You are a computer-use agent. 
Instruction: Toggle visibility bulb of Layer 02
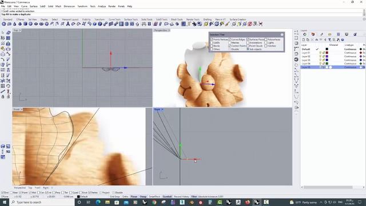coord(320,56)
